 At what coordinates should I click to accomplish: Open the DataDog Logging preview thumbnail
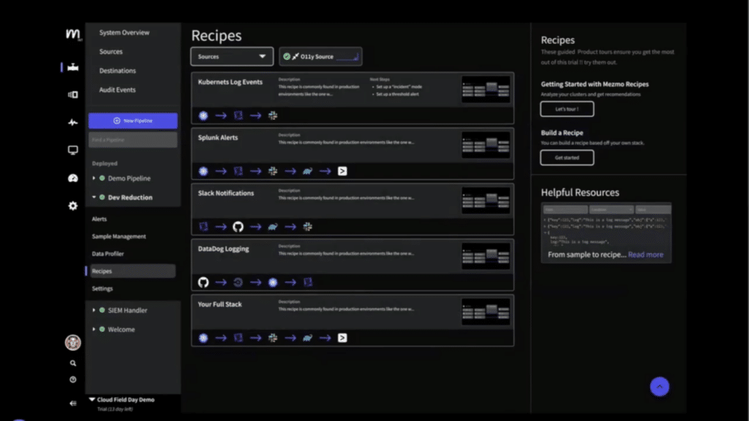pos(486,257)
